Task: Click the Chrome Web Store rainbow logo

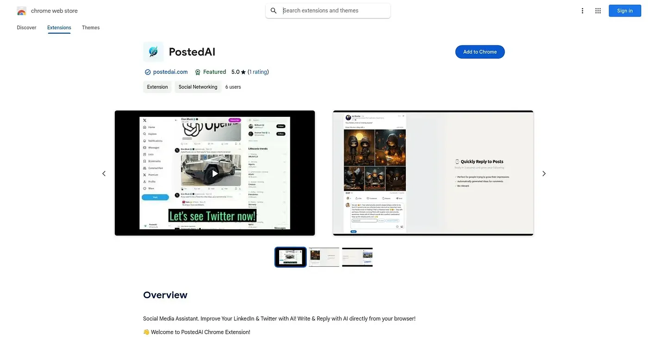Action: pos(21,11)
